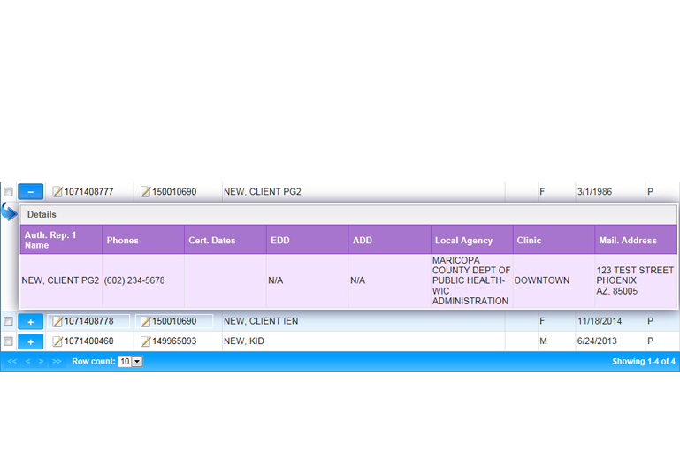
Task: Go to the last page of results
Action: (57, 362)
